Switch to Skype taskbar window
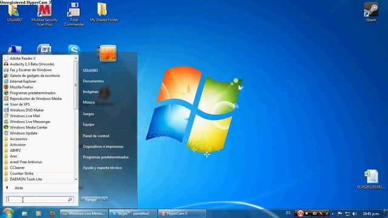388x218 pixels. [133, 213]
